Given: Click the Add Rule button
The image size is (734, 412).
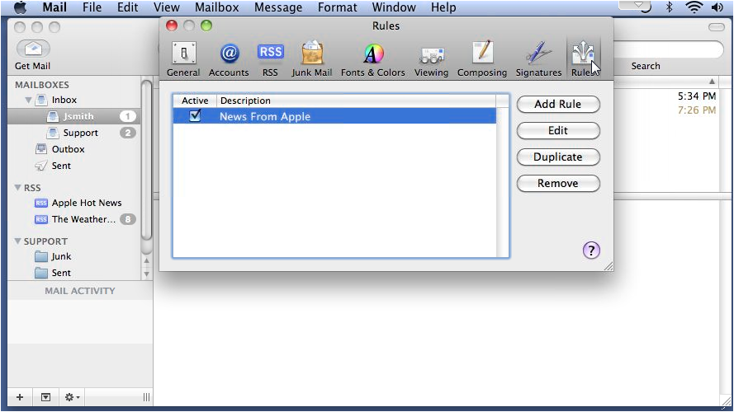Looking at the screenshot, I should 558,104.
